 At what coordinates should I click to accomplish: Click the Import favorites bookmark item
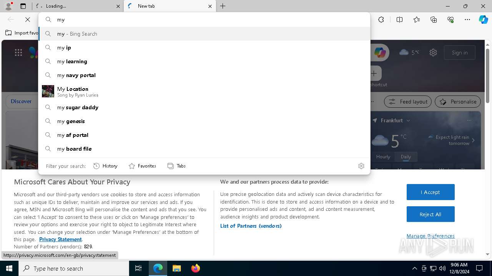[22, 33]
